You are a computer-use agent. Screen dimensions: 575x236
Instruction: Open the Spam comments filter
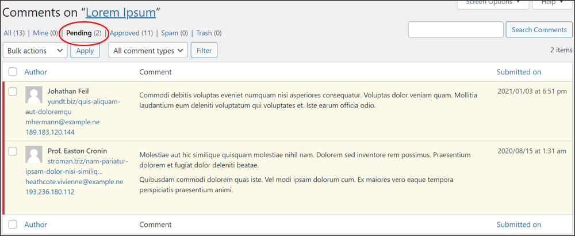[175, 33]
